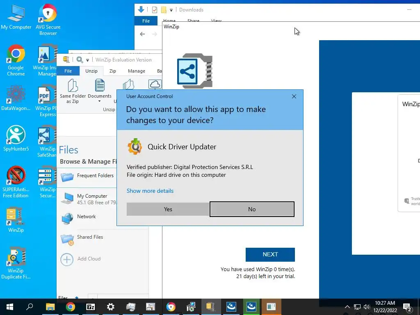Click No in the User Account Control dialog
Image resolution: width=420 pixels, height=315 pixels.
click(x=252, y=209)
